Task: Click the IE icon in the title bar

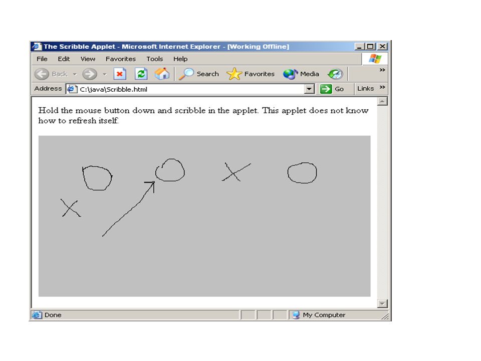Action: point(37,46)
